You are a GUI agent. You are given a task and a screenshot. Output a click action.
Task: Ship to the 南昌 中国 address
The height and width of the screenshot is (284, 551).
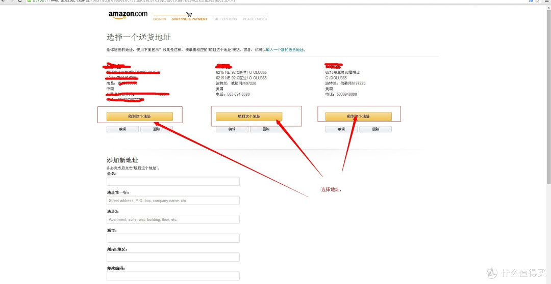[x=139, y=117]
